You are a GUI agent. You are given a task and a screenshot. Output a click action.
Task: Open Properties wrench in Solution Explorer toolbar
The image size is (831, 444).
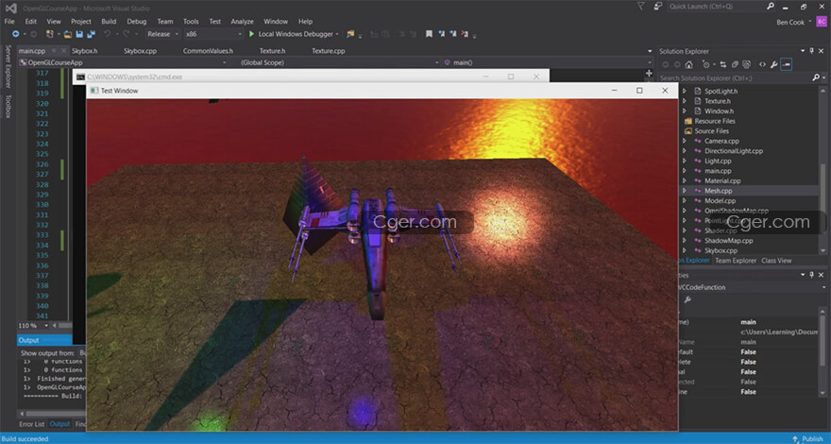[x=773, y=65]
